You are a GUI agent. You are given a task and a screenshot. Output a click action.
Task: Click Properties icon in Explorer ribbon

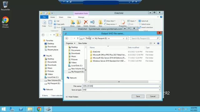pyautogui.click(x=123, y=23)
